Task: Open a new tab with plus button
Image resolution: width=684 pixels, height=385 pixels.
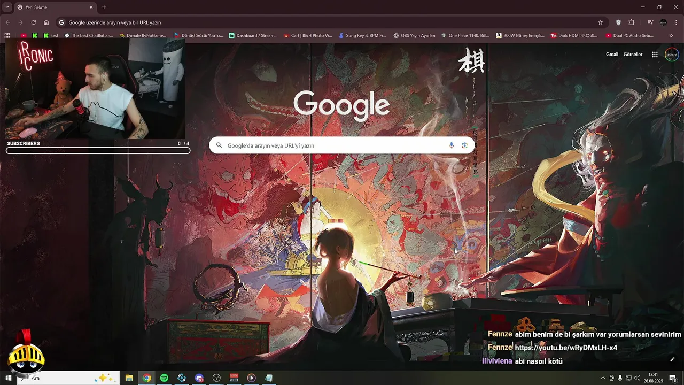Action: coord(104,7)
